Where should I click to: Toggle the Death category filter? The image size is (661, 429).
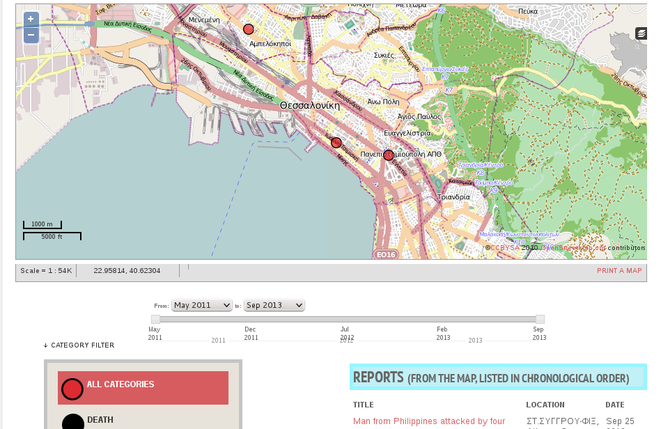(x=100, y=420)
